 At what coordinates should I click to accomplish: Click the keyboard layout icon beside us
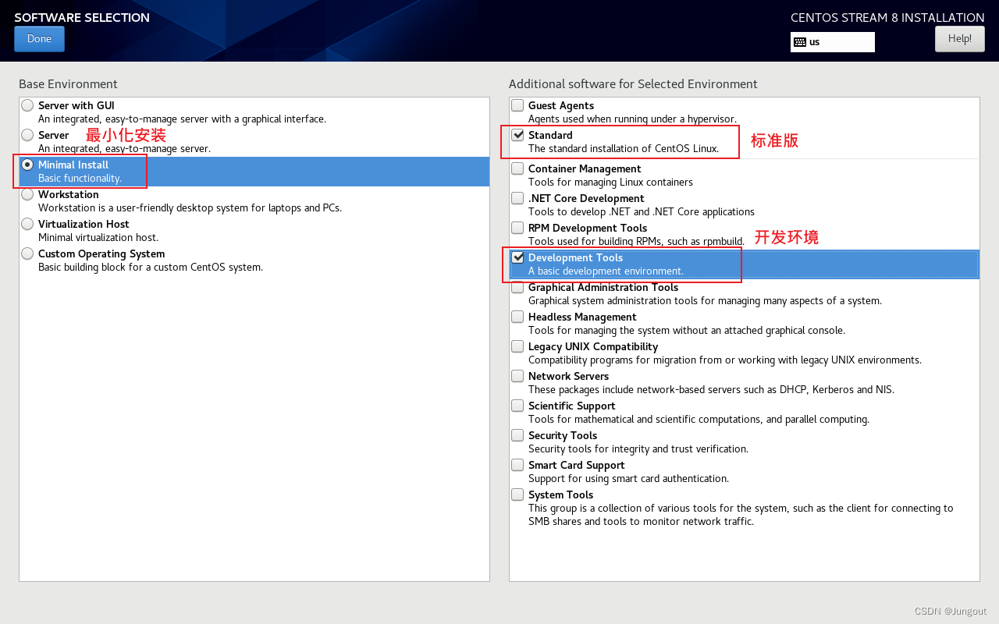(x=800, y=42)
